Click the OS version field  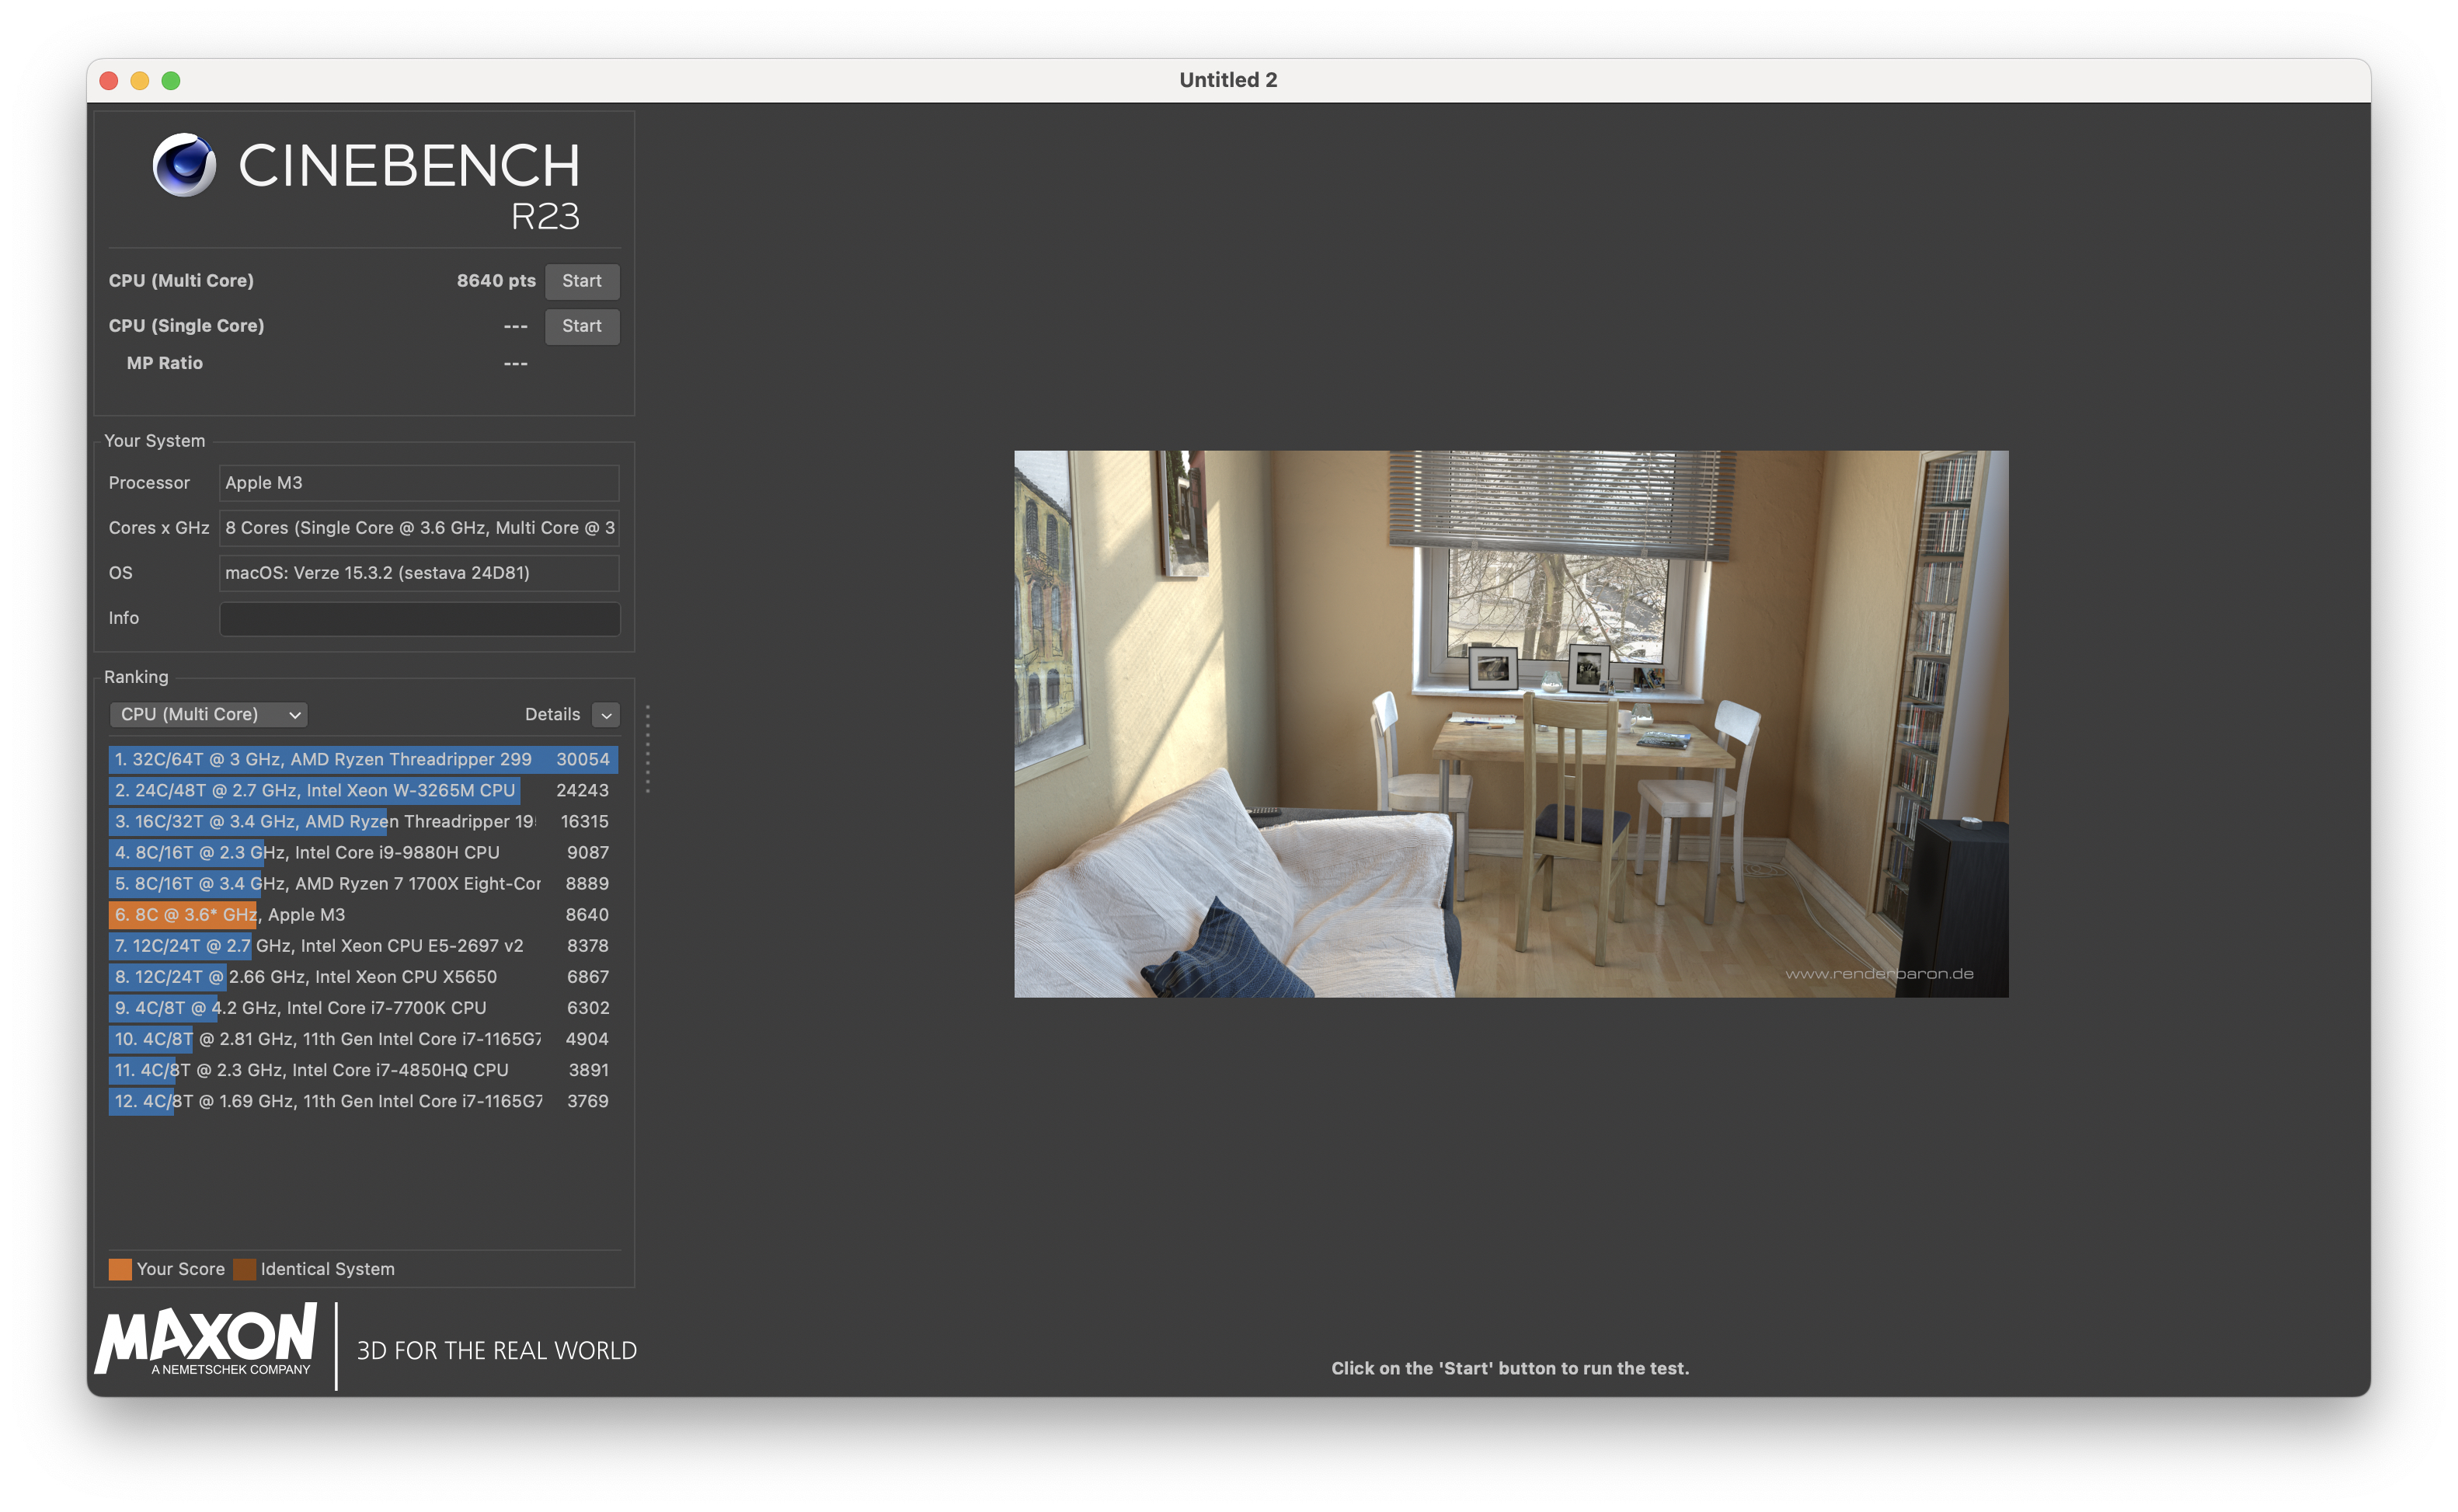click(419, 573)
